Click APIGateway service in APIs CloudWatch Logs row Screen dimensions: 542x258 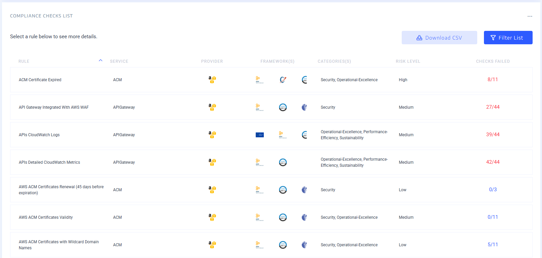124,135
